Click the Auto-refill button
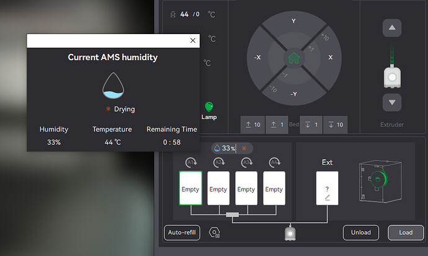 click(182, 232)
